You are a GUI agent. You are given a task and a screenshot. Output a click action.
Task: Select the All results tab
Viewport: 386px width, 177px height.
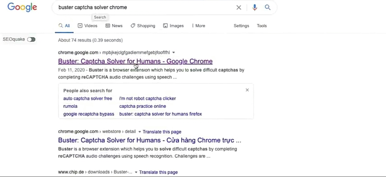click(64, 26)
